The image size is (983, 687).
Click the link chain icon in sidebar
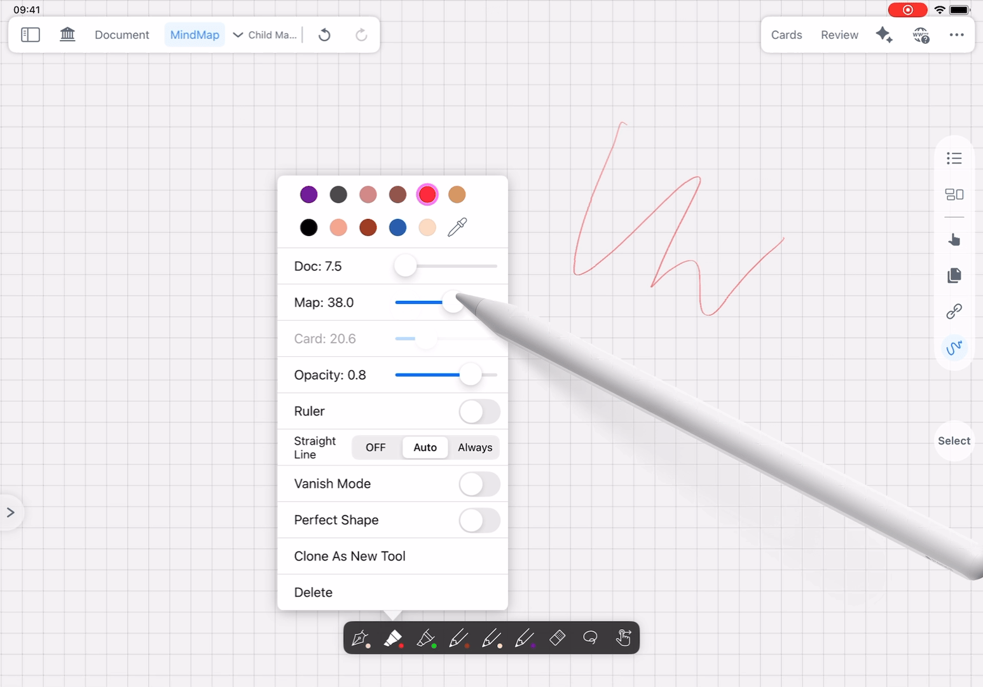tap(954, 311)
